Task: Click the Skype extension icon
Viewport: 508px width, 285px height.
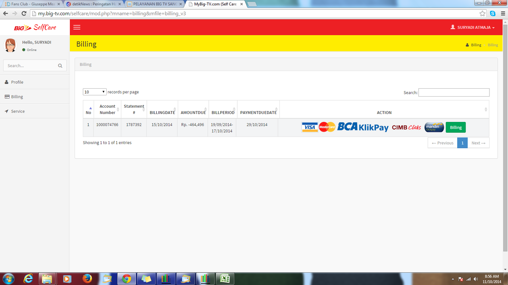Action: point(493,13)
